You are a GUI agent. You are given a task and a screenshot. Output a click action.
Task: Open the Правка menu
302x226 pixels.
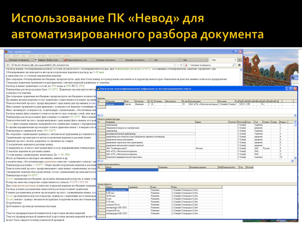(16, 56)
